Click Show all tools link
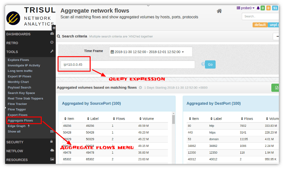284x169 pixels. click(x=14, y=132)
